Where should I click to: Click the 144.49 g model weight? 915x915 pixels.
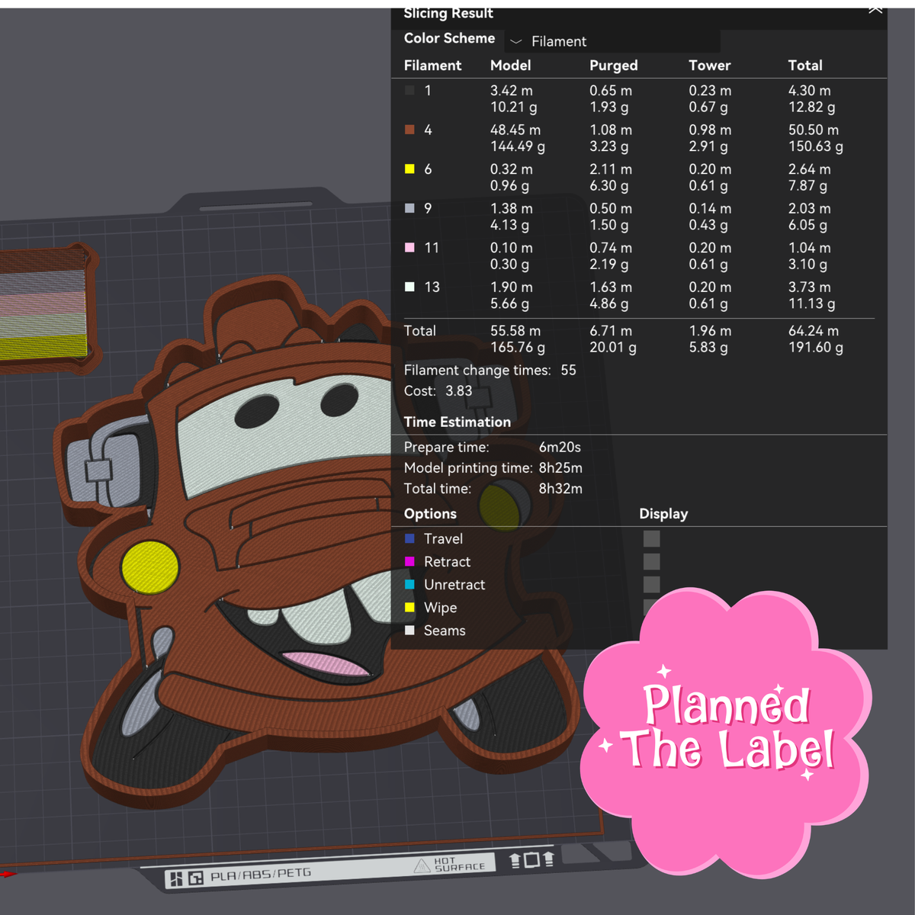518,146
